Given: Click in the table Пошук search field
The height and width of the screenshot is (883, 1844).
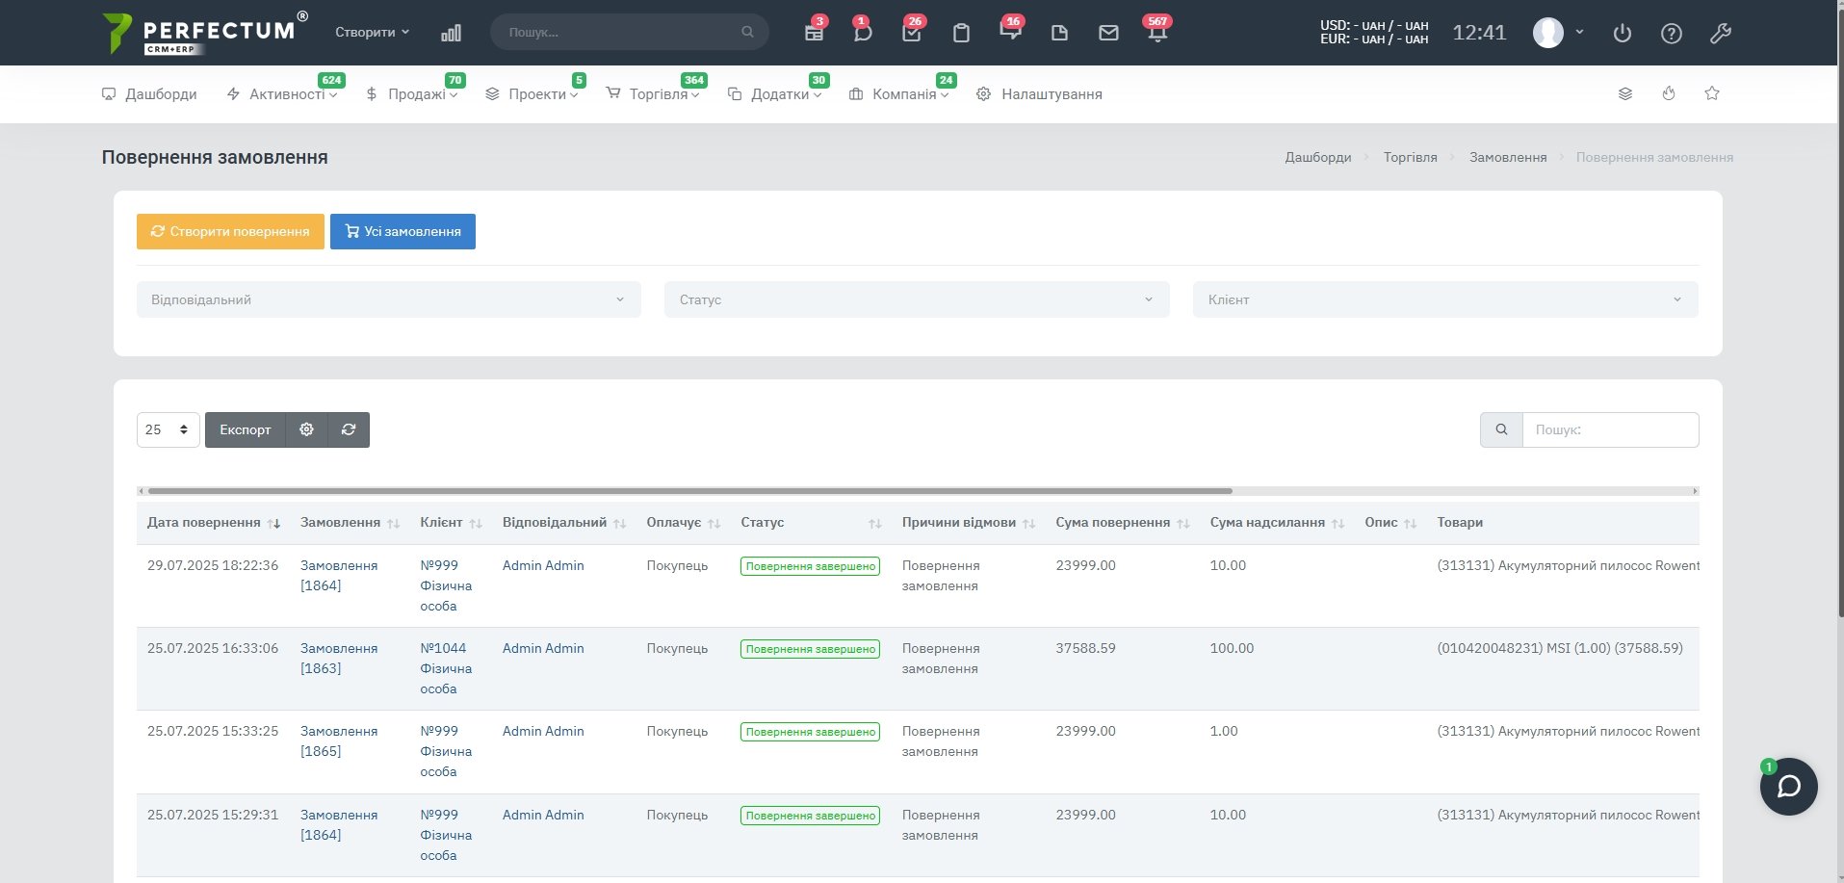Looking at the screenshot, I should (1609, 429).
